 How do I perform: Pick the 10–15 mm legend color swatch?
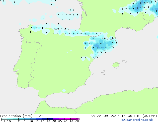tap(33, 119)
